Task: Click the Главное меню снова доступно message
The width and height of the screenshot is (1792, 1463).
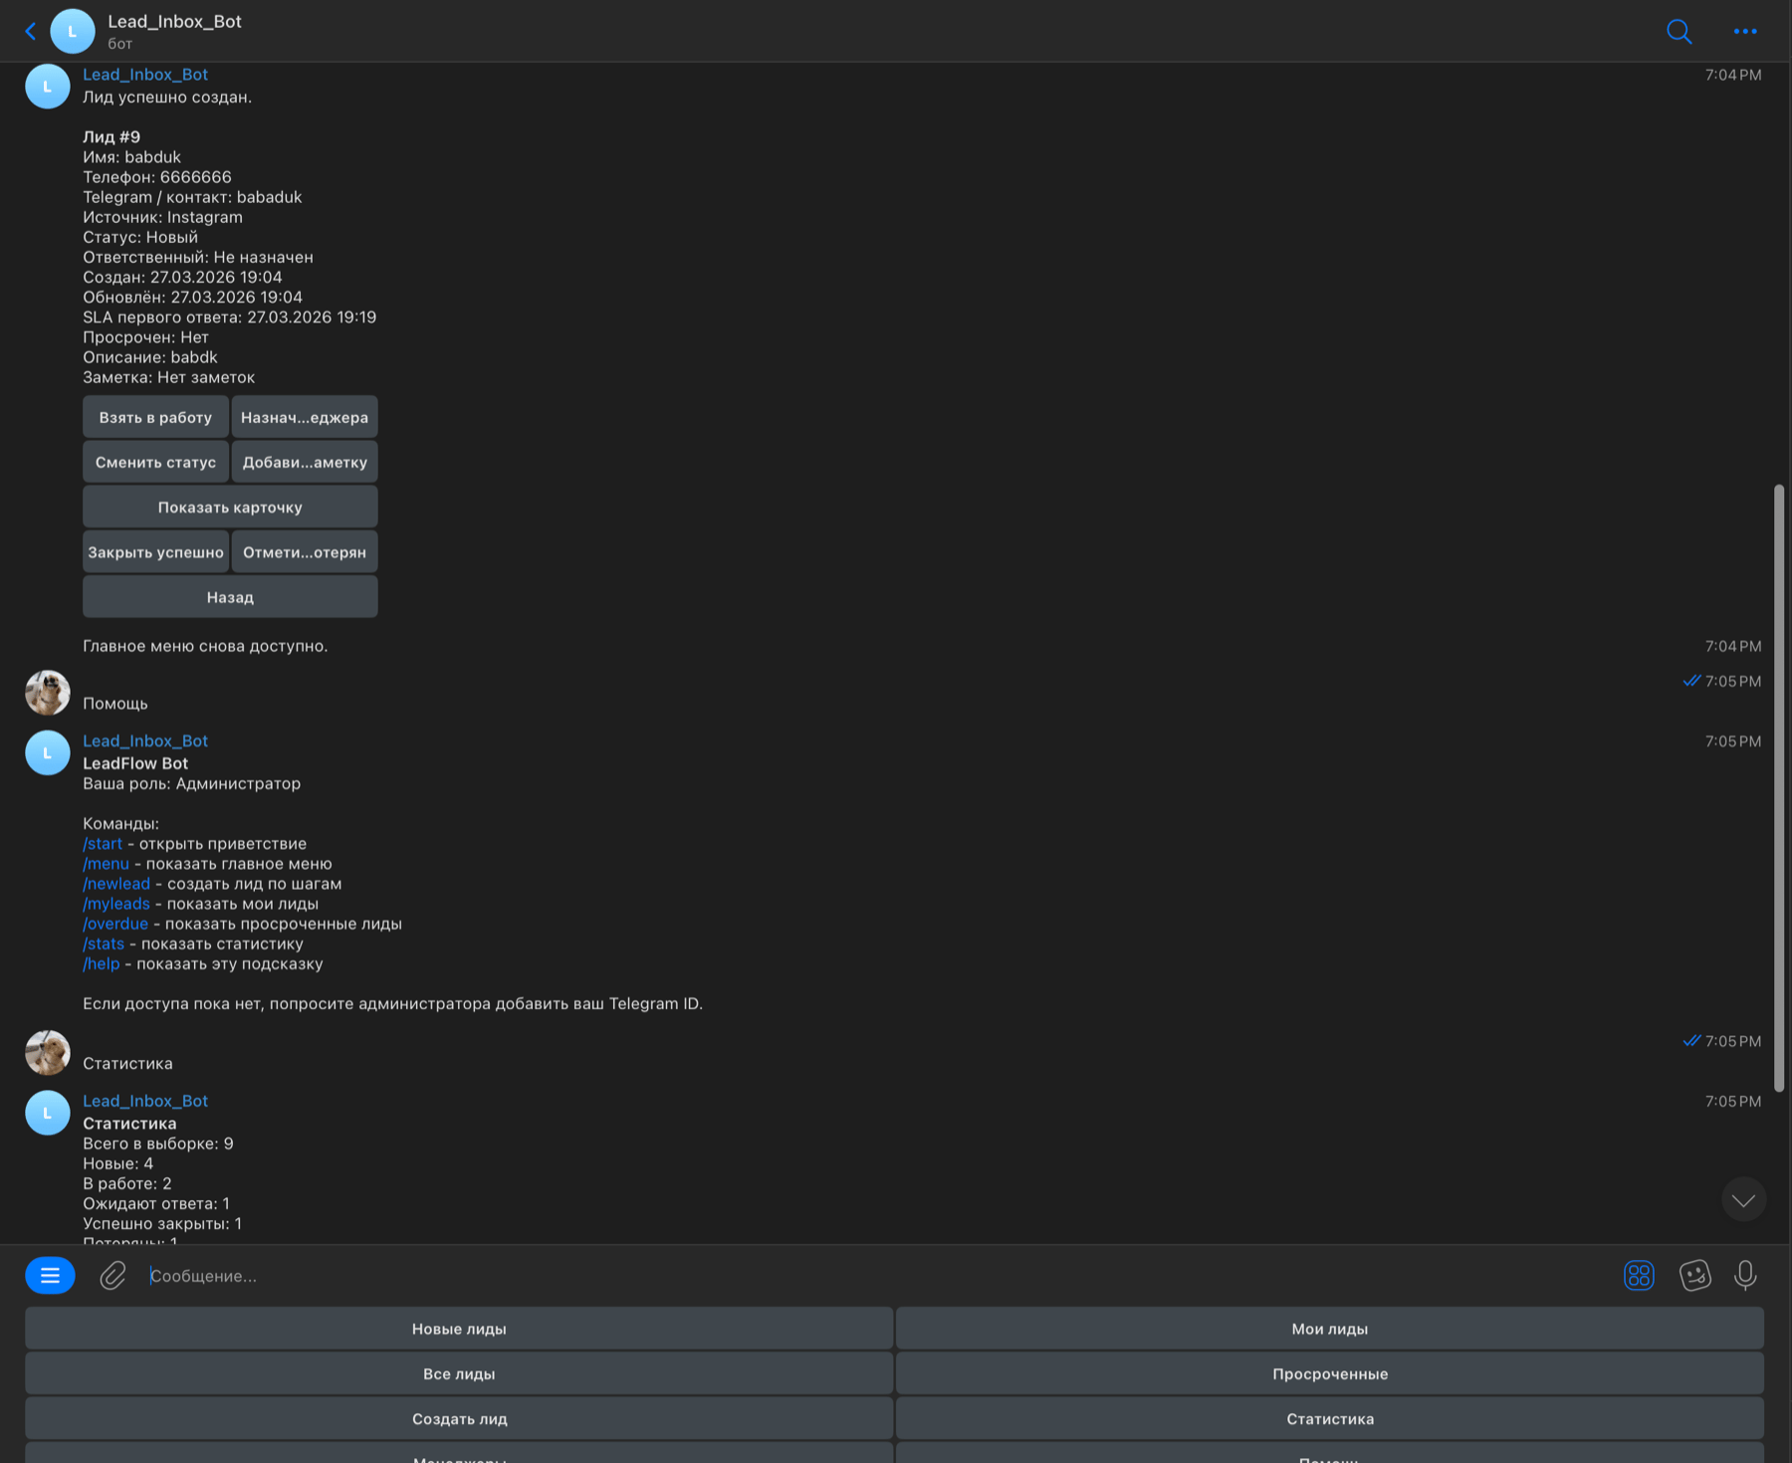Action: (x=205, y=646)
